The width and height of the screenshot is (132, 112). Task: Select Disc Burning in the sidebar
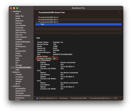(x=21, y=32)
